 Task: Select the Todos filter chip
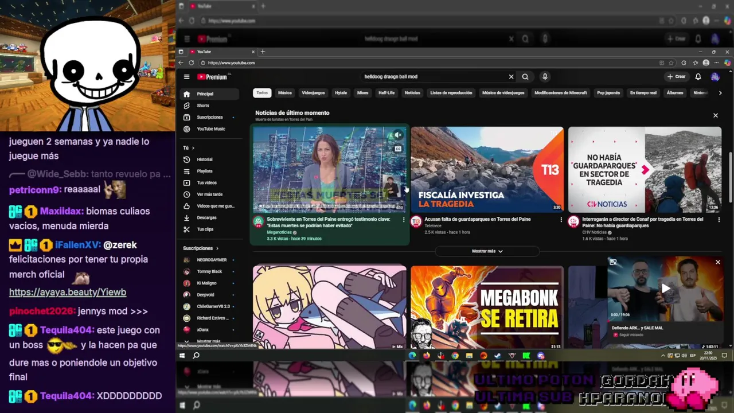coord(262,93)
